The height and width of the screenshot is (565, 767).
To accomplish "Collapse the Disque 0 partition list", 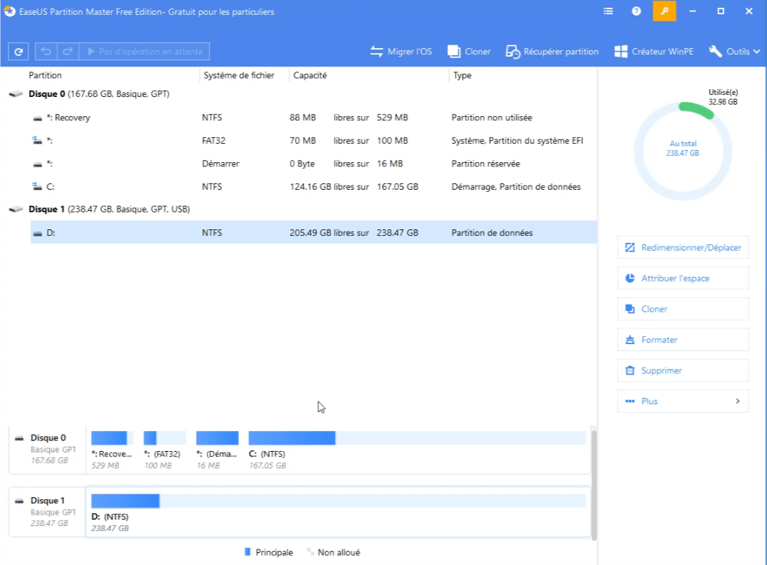I will tap(14, 93).
